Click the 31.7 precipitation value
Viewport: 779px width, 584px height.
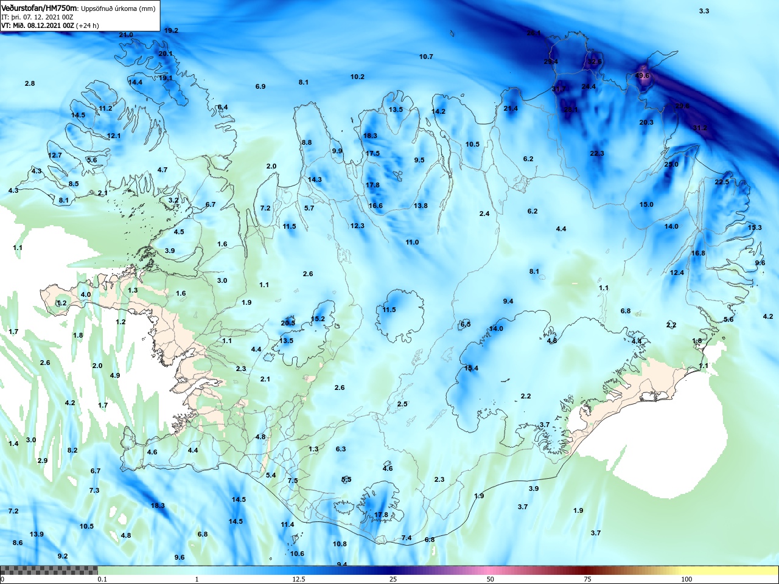[x=559, y=89]
